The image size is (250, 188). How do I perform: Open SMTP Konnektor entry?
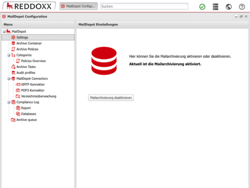click(33, 85)
